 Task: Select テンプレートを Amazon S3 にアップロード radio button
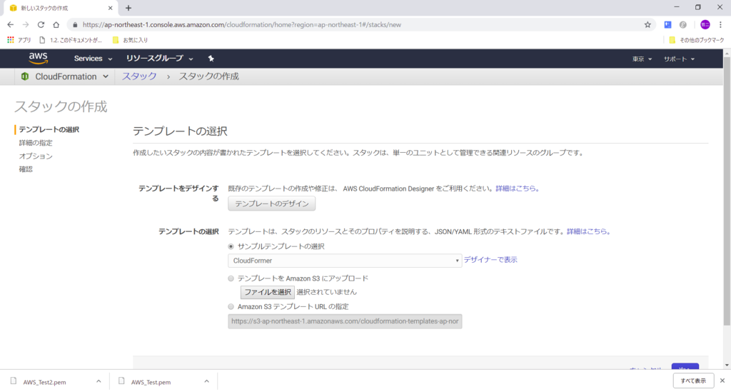(231, 278)
